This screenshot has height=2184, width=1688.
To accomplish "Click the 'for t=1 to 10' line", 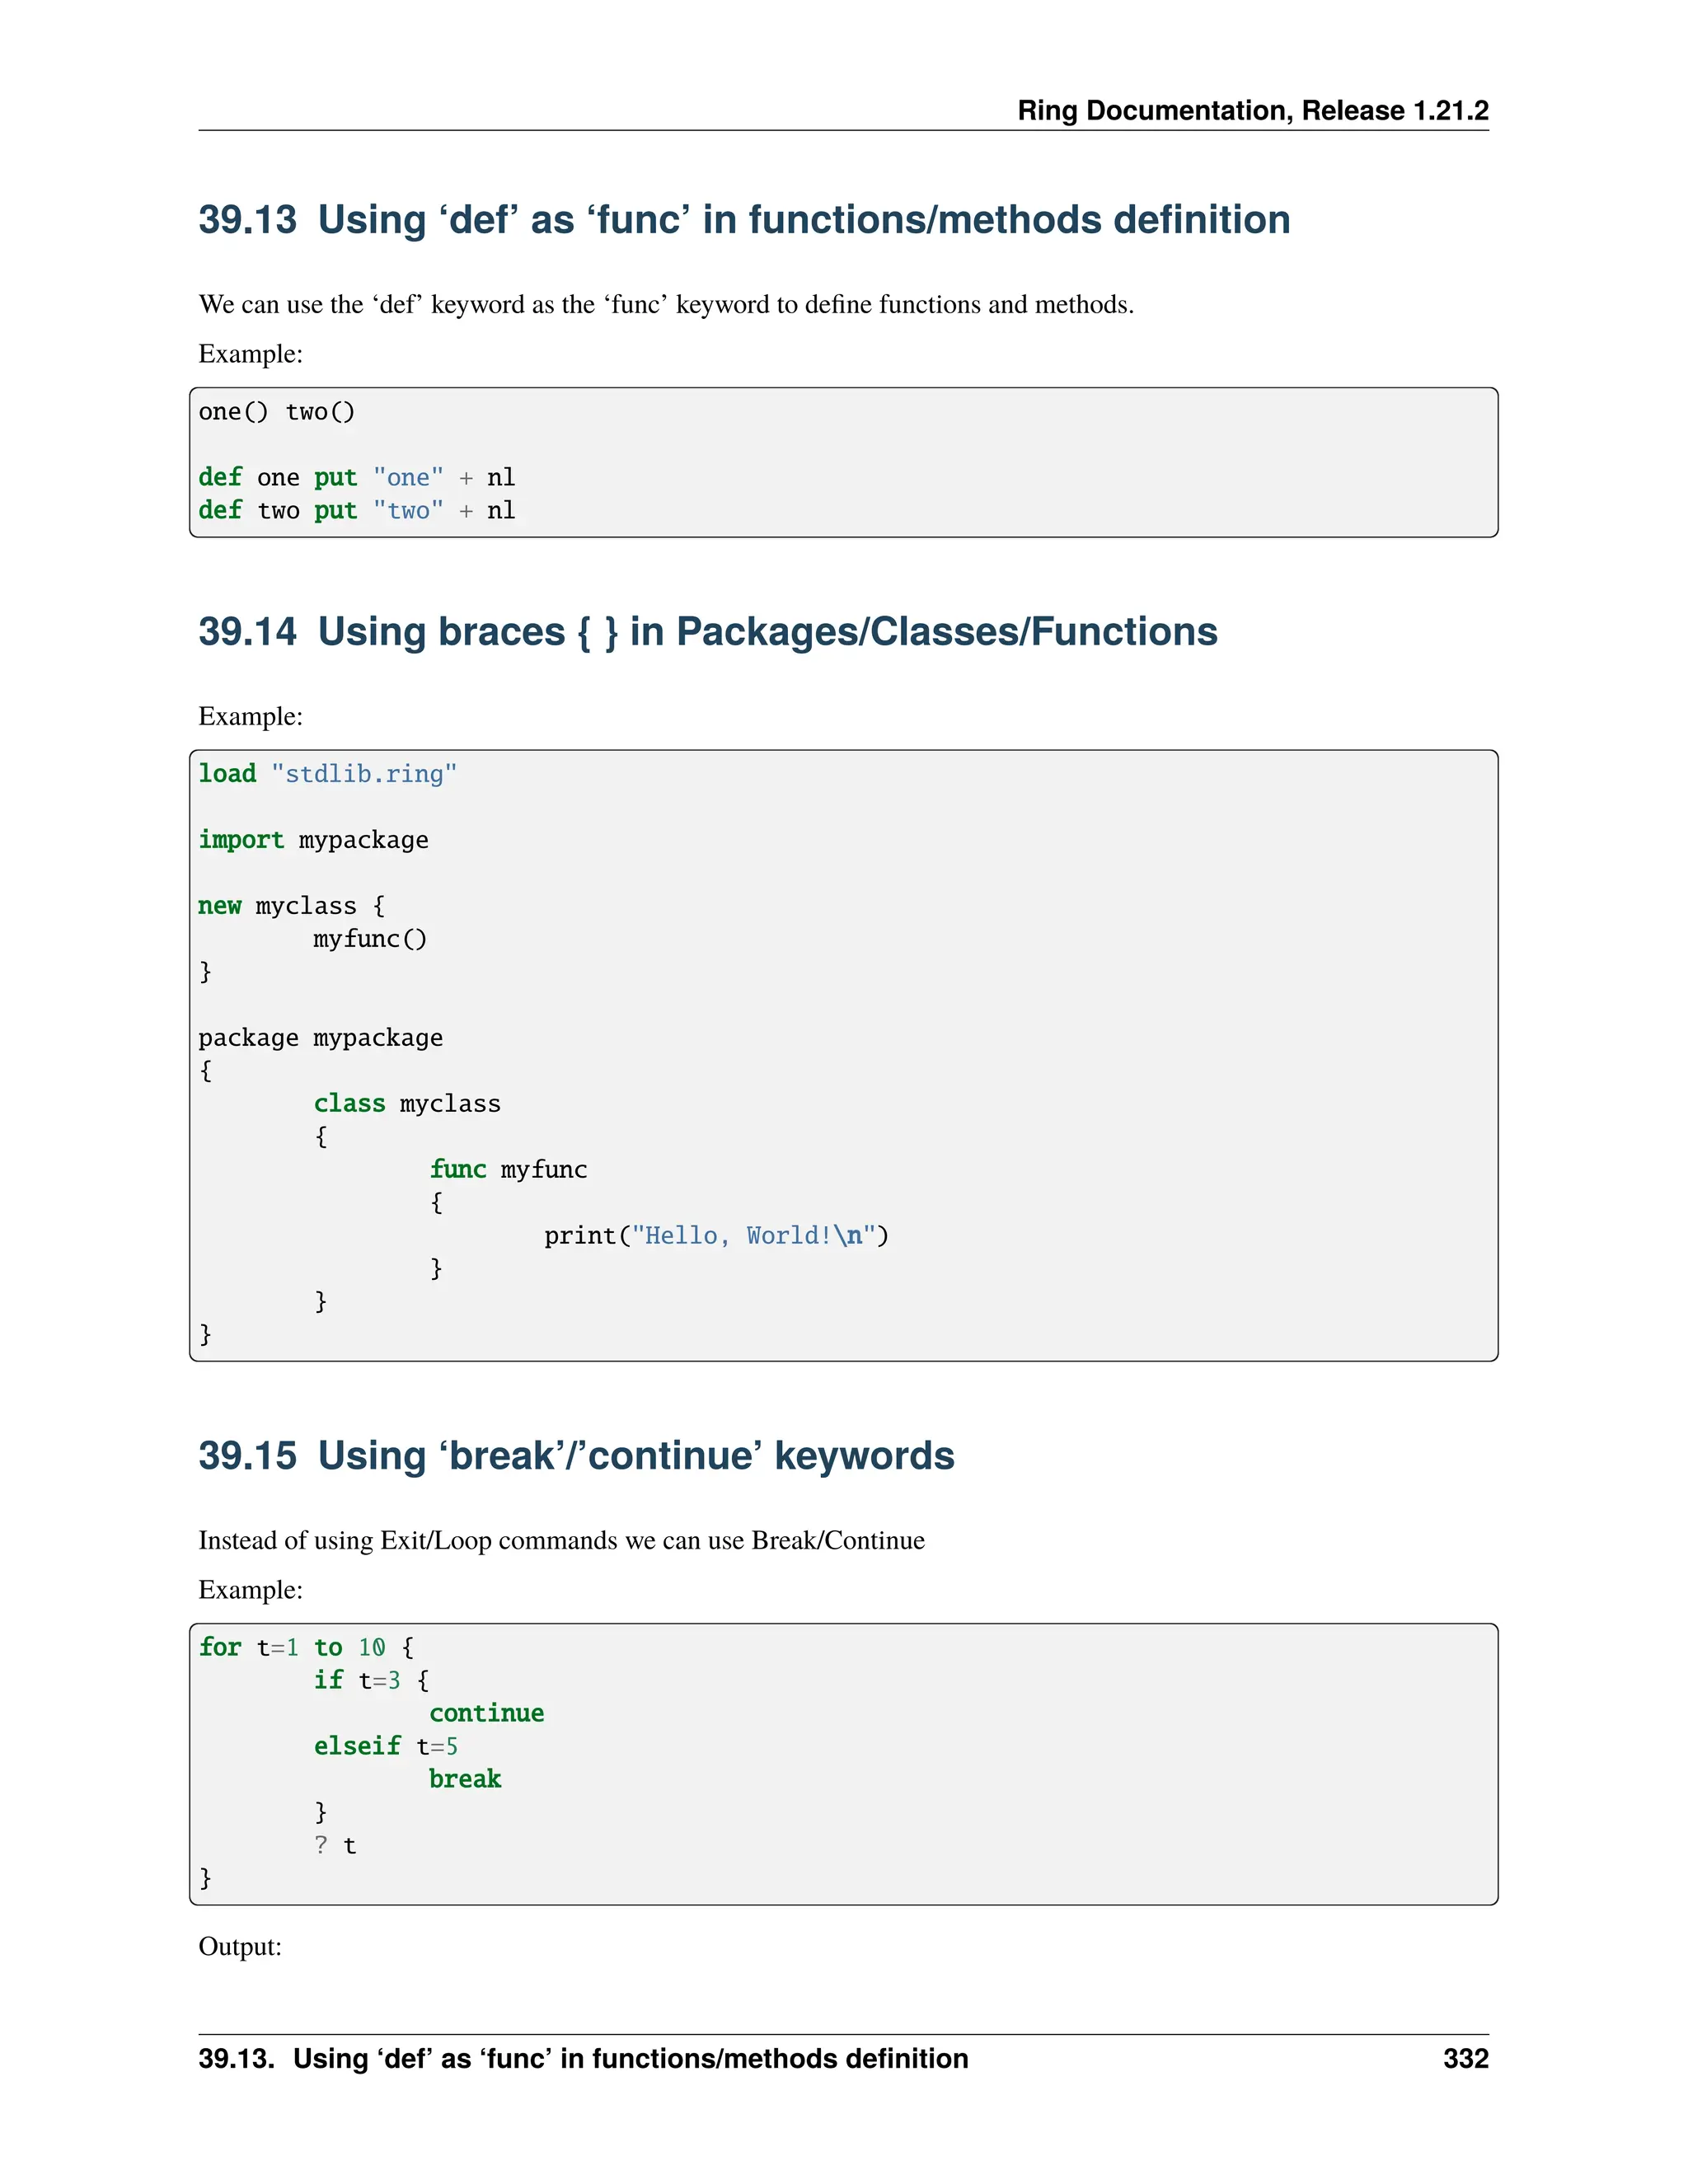I will coord(306,1648).
